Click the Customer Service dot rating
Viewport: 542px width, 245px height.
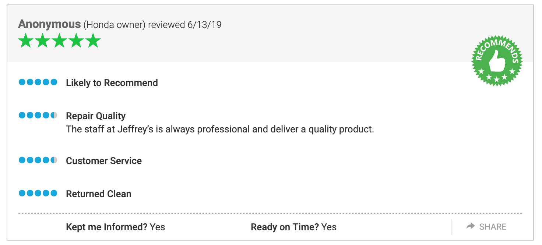[x=38, y=160]
